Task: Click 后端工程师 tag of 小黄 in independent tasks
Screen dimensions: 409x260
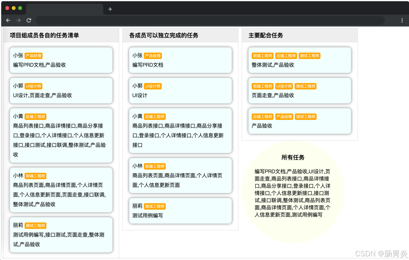Action: tap(155, 117)
